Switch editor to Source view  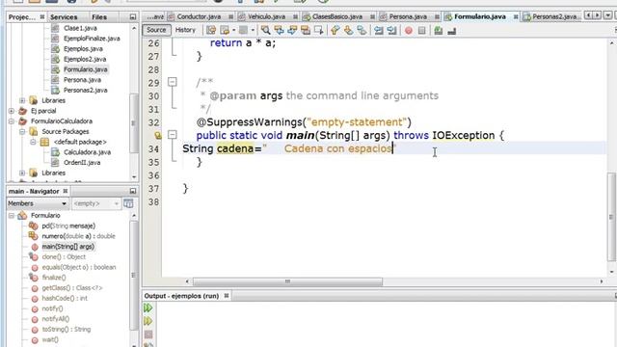coord(156,30)
